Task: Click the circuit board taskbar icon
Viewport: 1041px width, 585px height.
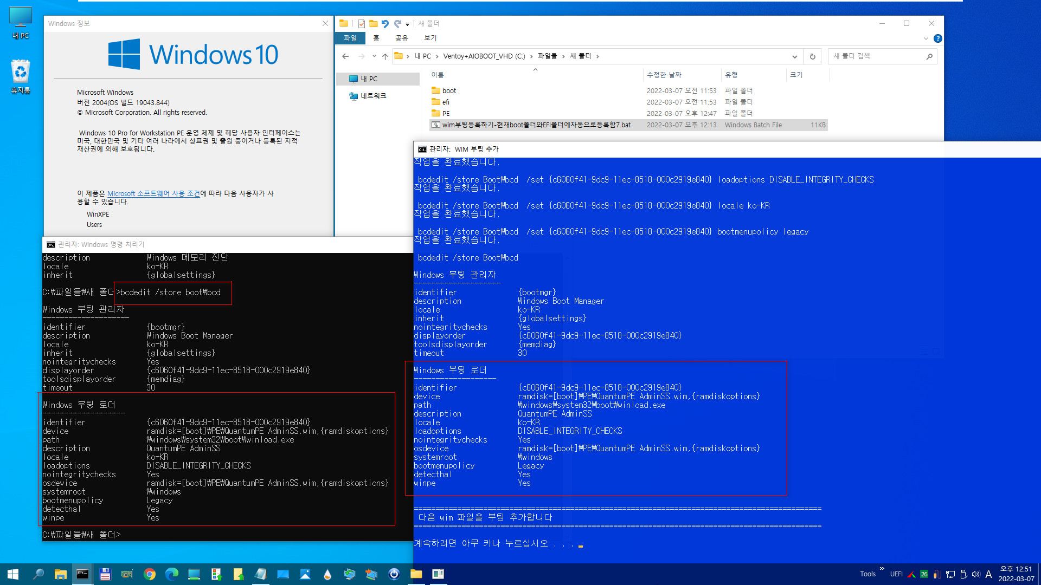Action: [127, 574]
